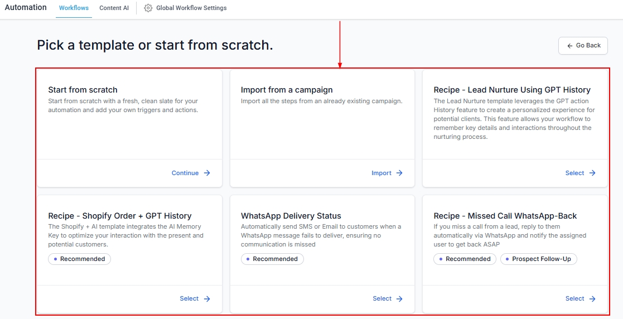The width and height of the screenshot is (623, 319).
Task: Open Global Workflow Settings
Action: [191, 8]
